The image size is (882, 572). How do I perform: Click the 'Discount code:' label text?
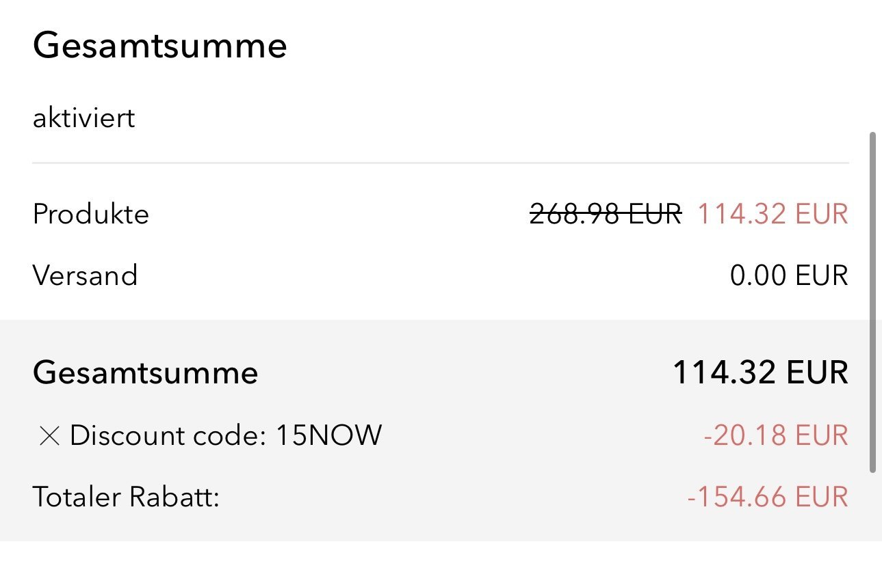coord(168,436)
